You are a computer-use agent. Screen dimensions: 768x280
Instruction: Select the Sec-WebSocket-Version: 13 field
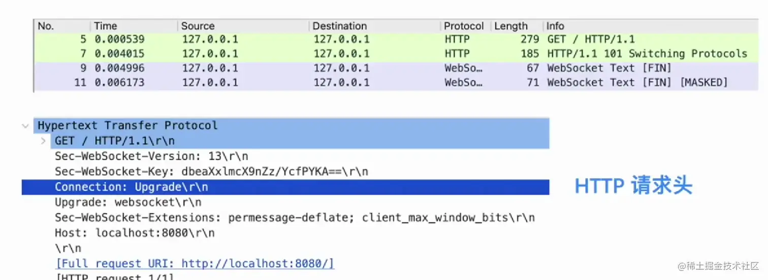(x=151, y=156)
